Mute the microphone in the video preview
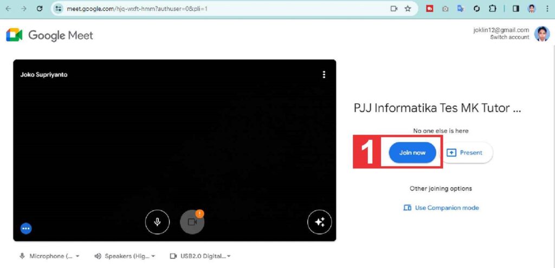Image resolution: width=555 pixels, height=268 pixels. tap(157, 222)
